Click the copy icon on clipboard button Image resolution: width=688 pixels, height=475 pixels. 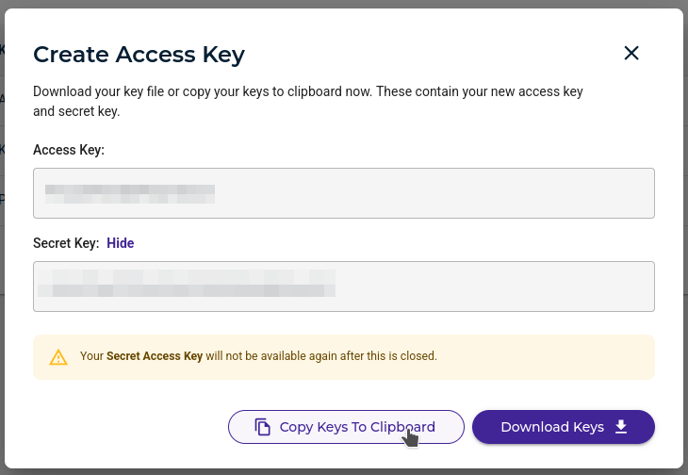pos(263,427)
